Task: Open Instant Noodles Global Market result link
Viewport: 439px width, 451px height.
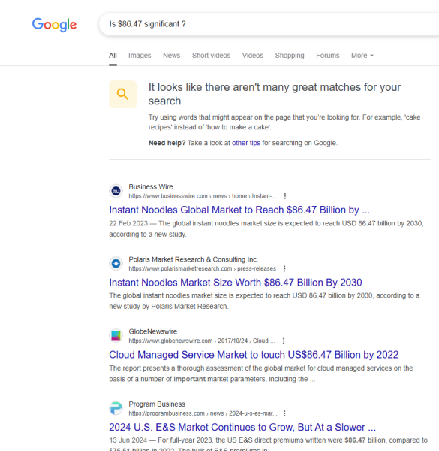Action: click(239, 210)
